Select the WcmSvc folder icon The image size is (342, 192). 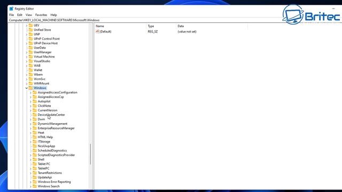pyautogui.click(x=31, y=79)
